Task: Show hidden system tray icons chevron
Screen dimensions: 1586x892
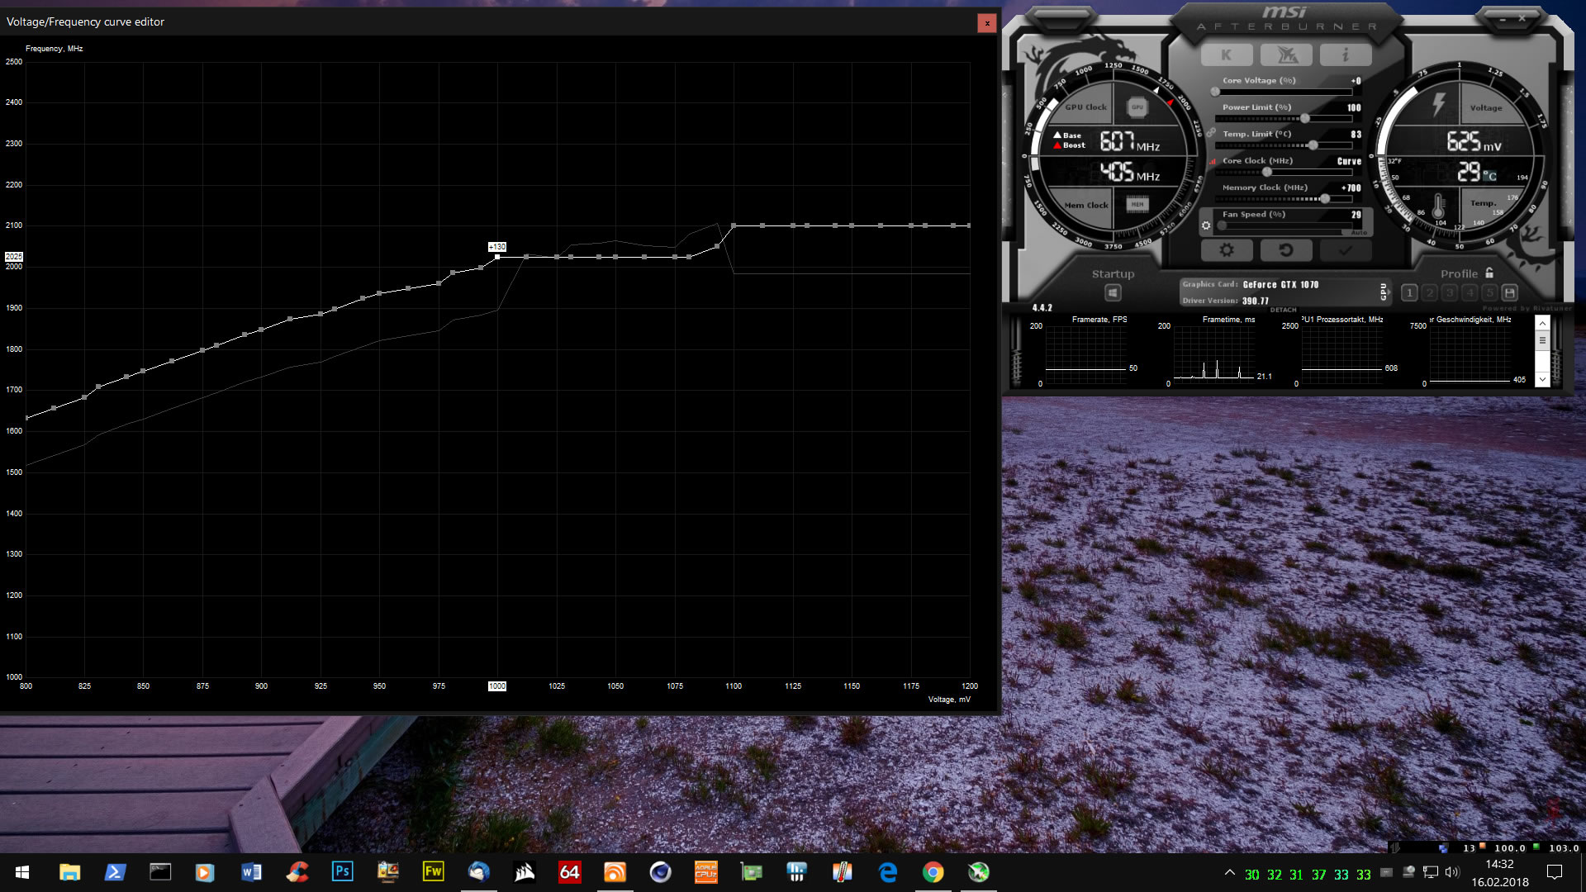Action: tap(1229, 872)
